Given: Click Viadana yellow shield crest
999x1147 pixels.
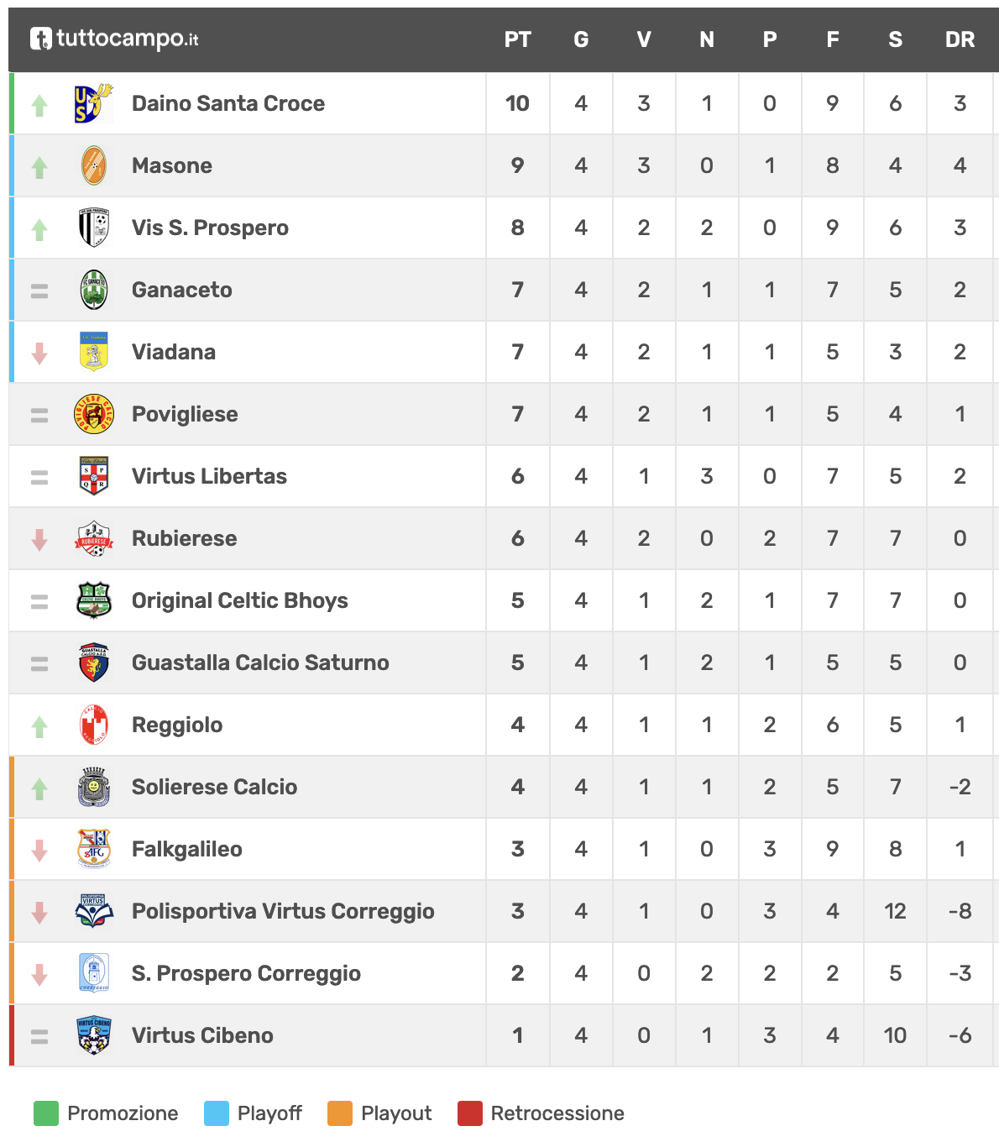Looking at the screenshot, I should tap(94, 352).
